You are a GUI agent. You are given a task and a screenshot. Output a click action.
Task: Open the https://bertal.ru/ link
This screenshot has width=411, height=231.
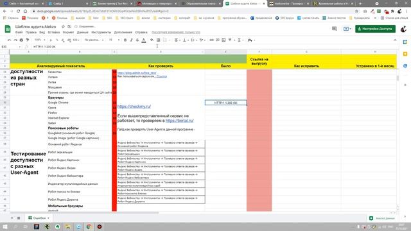coord(180,121)
